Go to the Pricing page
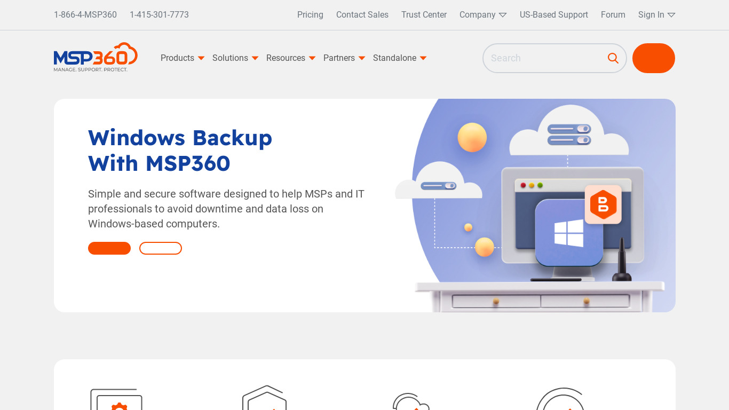This screenshot has width=729, height=410. (310, 15)
